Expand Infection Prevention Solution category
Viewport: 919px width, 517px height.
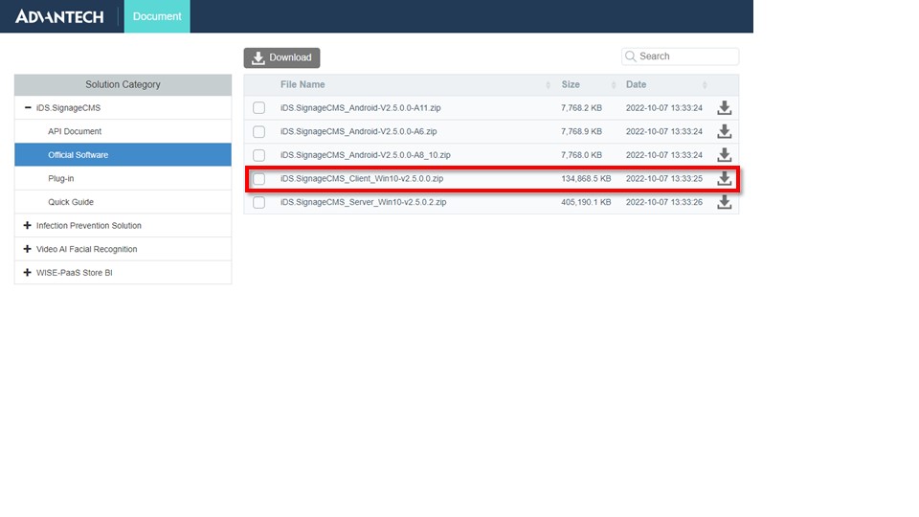click(x=28, y=226)
